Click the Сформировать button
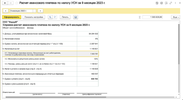Image resolution: width=183 pixels, height=100 pixels. point(12,17)
